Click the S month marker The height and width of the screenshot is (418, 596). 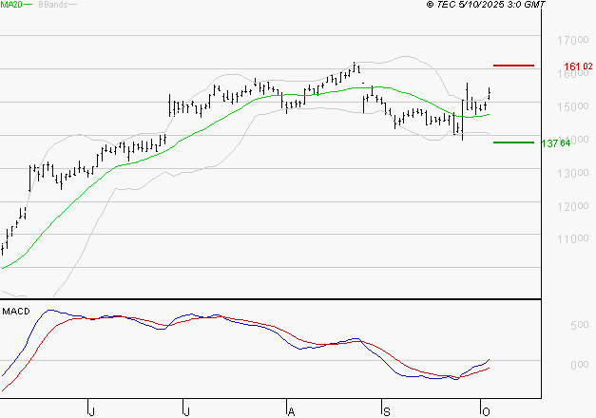(387, 411)
